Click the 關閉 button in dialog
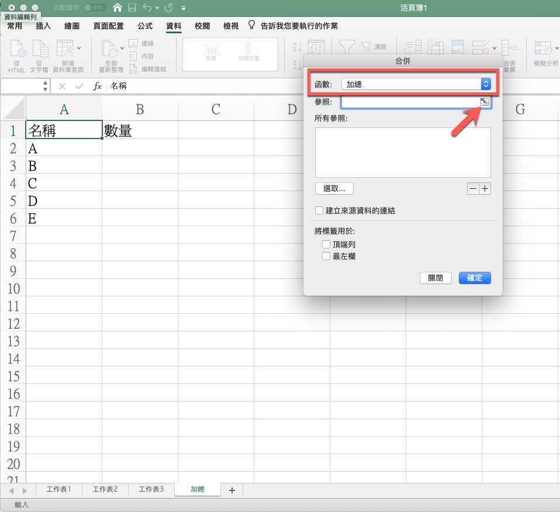This screenshot has width=560, height=512. (435, 278)
